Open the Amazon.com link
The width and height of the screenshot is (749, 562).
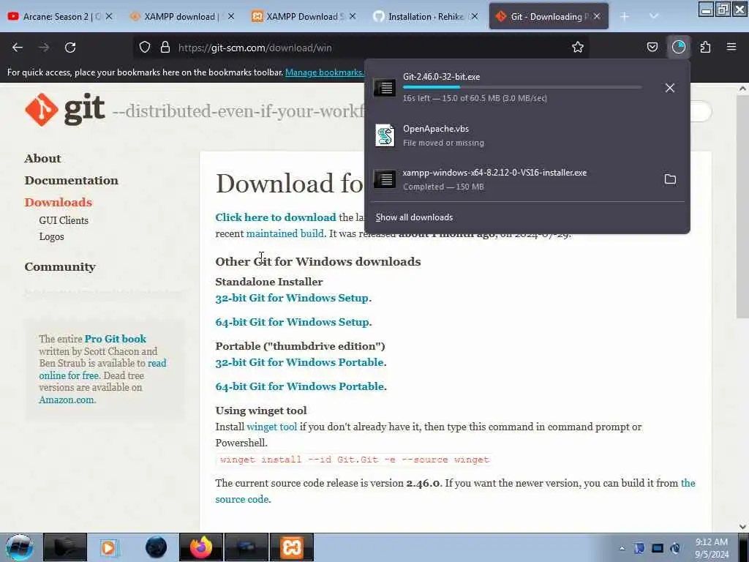click(x=67, y=400)
